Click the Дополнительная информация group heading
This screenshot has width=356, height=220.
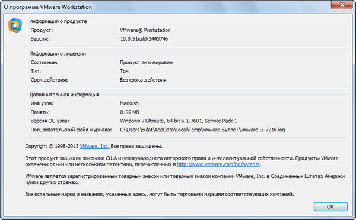65,95
